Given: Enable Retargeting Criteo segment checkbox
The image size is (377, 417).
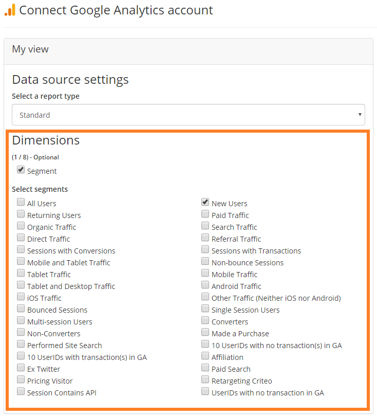Looking at the screenshot, I should [205, 379].
